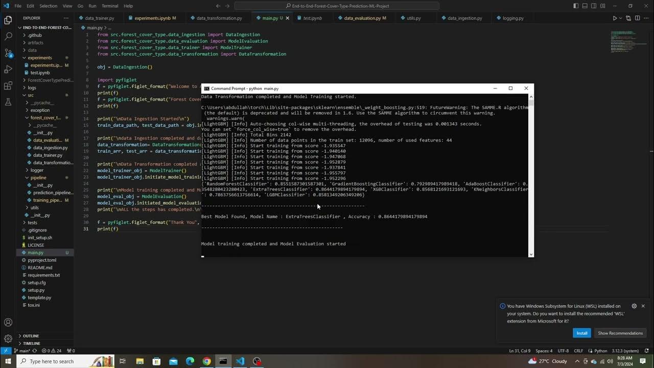Open the File menu
The height and width of the screenshot is (368, 654).
(18, 6)
